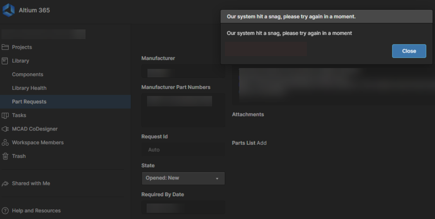Click the Altium 365 logo icon
Image resolution: width=435 pixels, height=219 pixels.
coord(8,10)
